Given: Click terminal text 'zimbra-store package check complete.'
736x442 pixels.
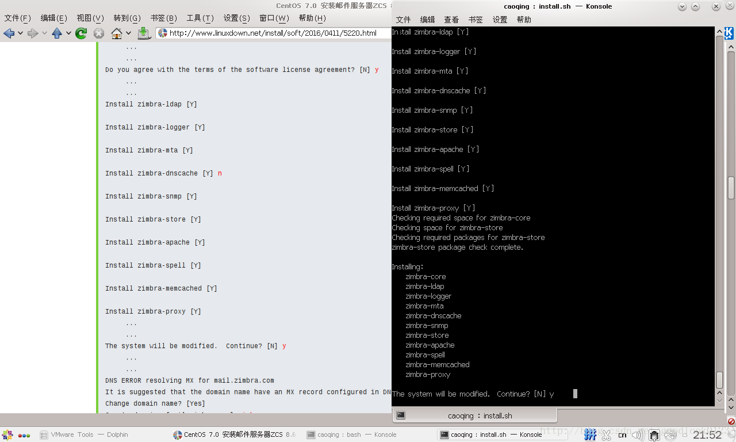Looking at the screenshot, I should [x=458, y=247].
